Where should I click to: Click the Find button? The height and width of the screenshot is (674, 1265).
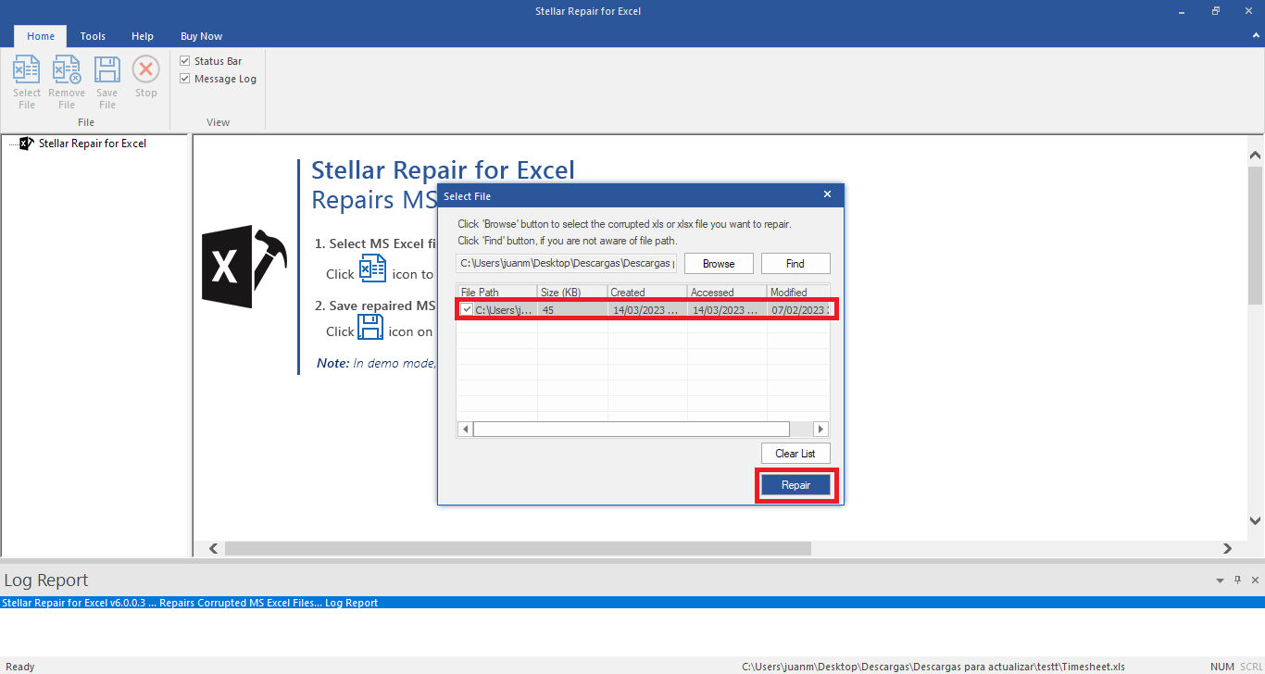[795, 264]
